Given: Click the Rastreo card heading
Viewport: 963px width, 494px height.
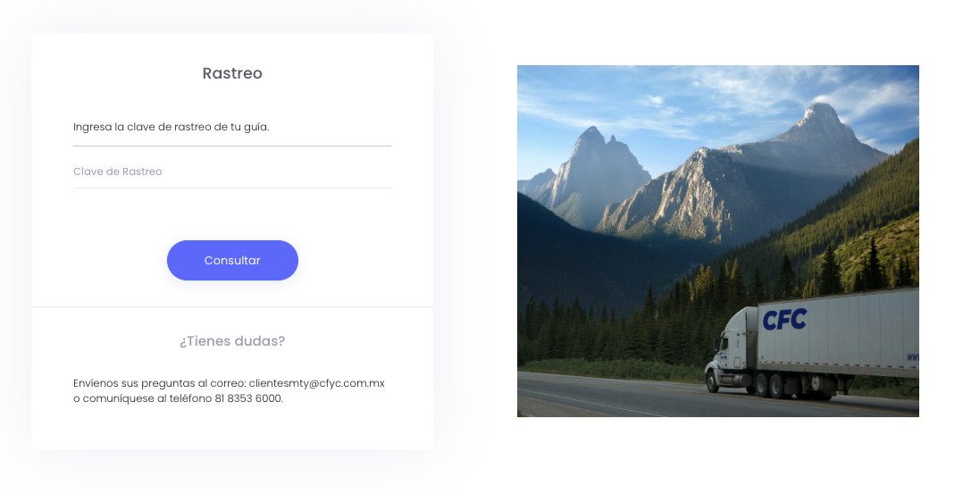Looking at the screenshot, I should (232, 73).
